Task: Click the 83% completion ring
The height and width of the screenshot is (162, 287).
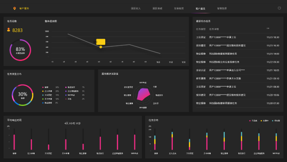Action: point(20,50)
